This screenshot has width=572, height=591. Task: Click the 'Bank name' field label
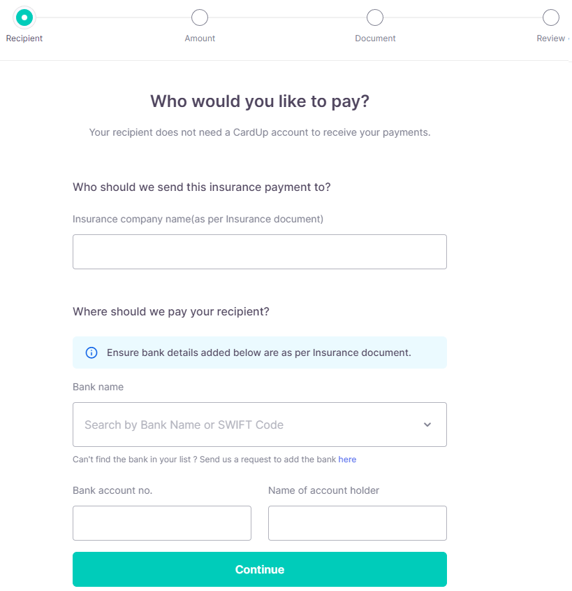[98, 387]
